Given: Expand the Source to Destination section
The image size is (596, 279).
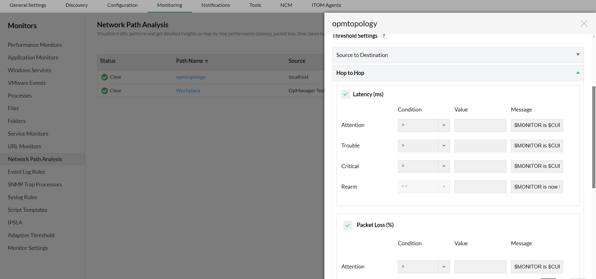Looking at the screenshot, I should (578, 55).
